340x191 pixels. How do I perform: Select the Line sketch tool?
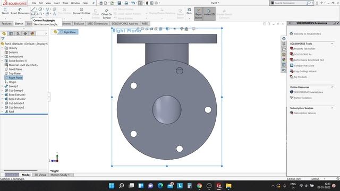click(x=33, y=9)
